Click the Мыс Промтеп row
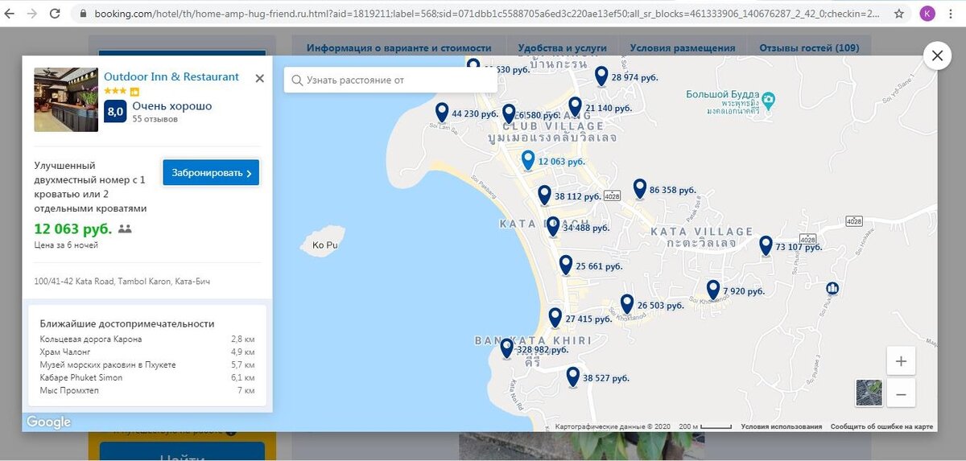This screenshot has width=966, height=461. [x=147, y=391]
